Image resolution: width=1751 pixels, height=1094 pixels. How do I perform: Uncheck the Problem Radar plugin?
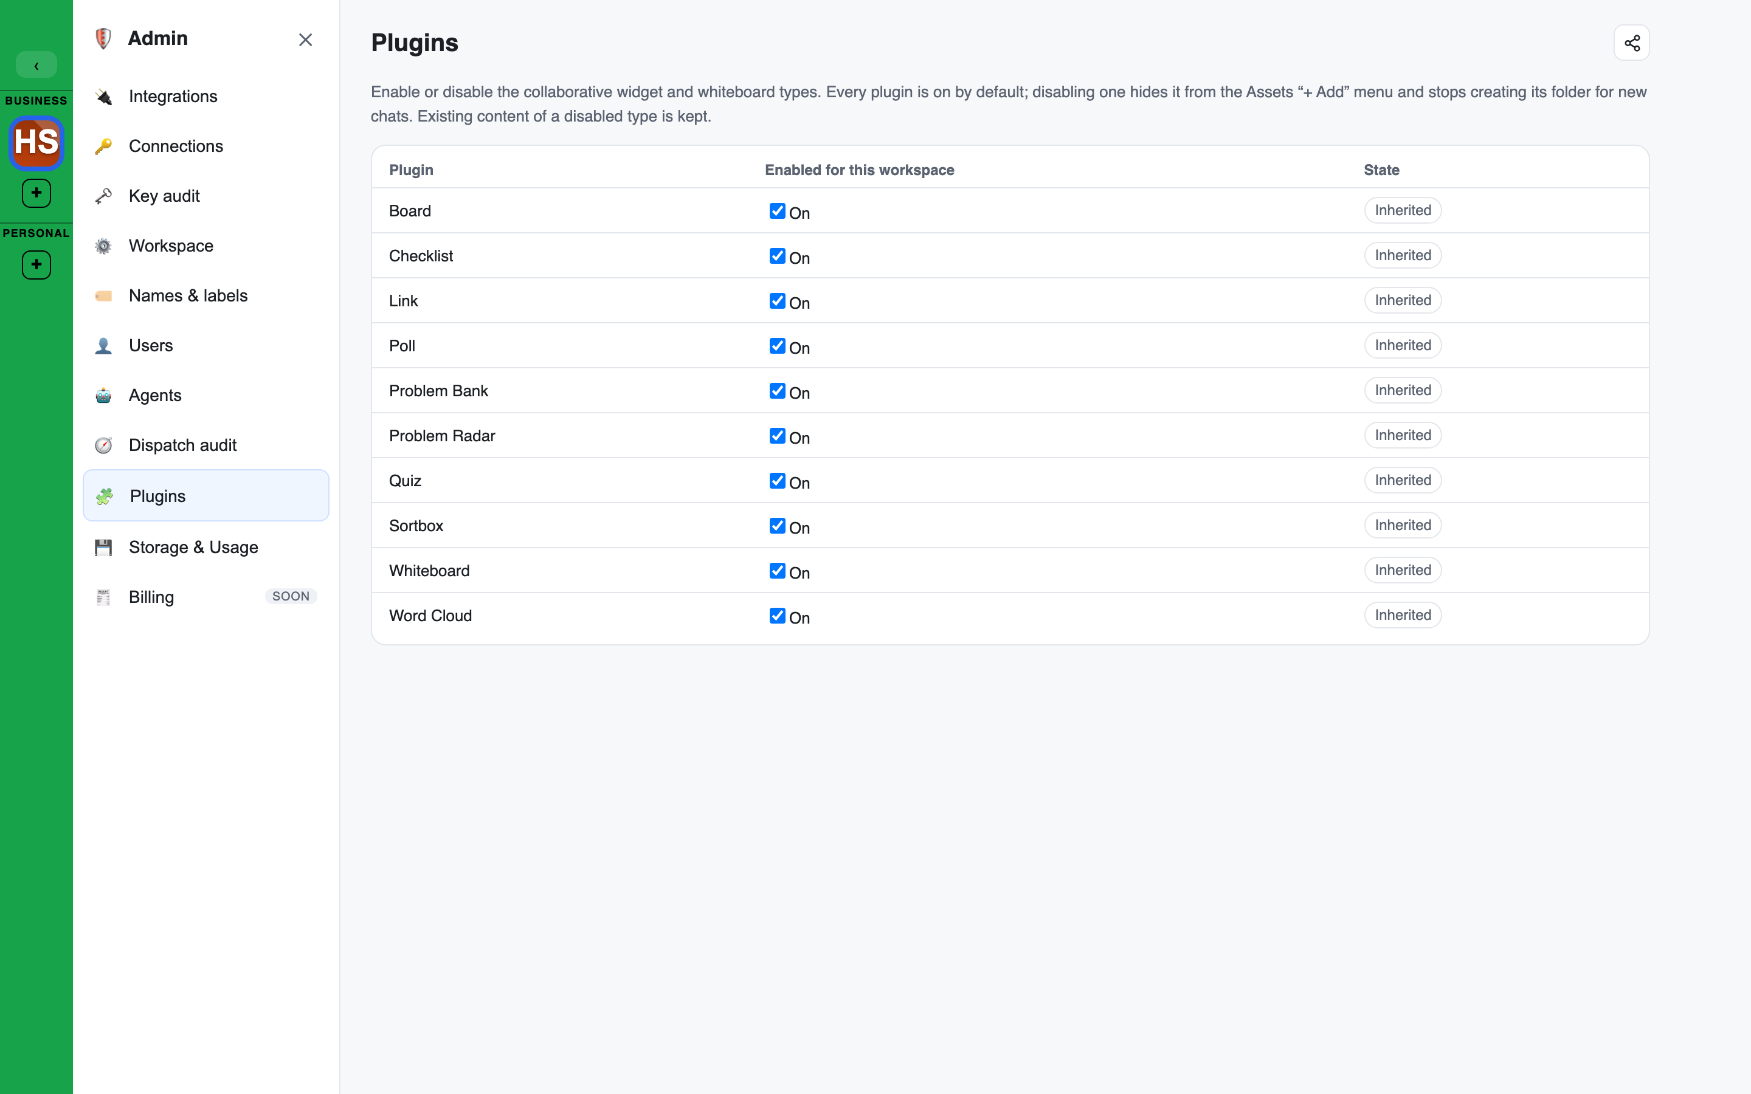pos(777,436)
